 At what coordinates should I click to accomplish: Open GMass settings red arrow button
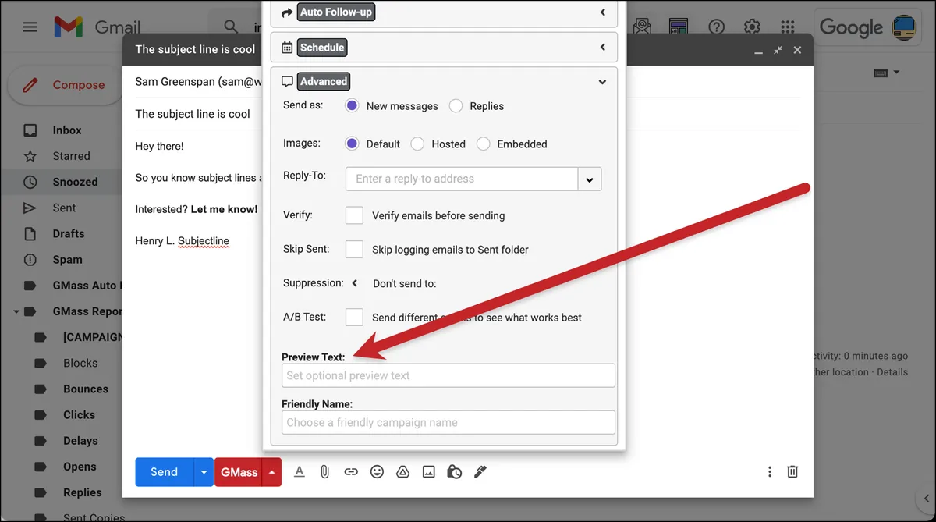click(271, 471)
